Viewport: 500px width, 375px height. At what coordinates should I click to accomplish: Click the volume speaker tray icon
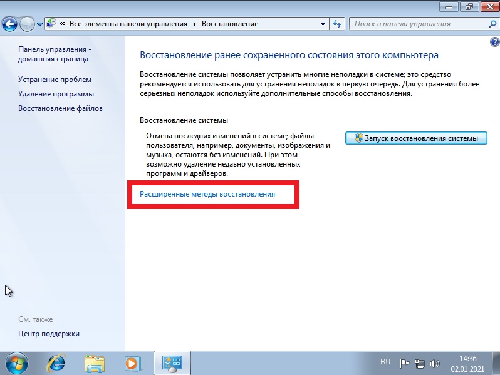(x=434, y=363)
